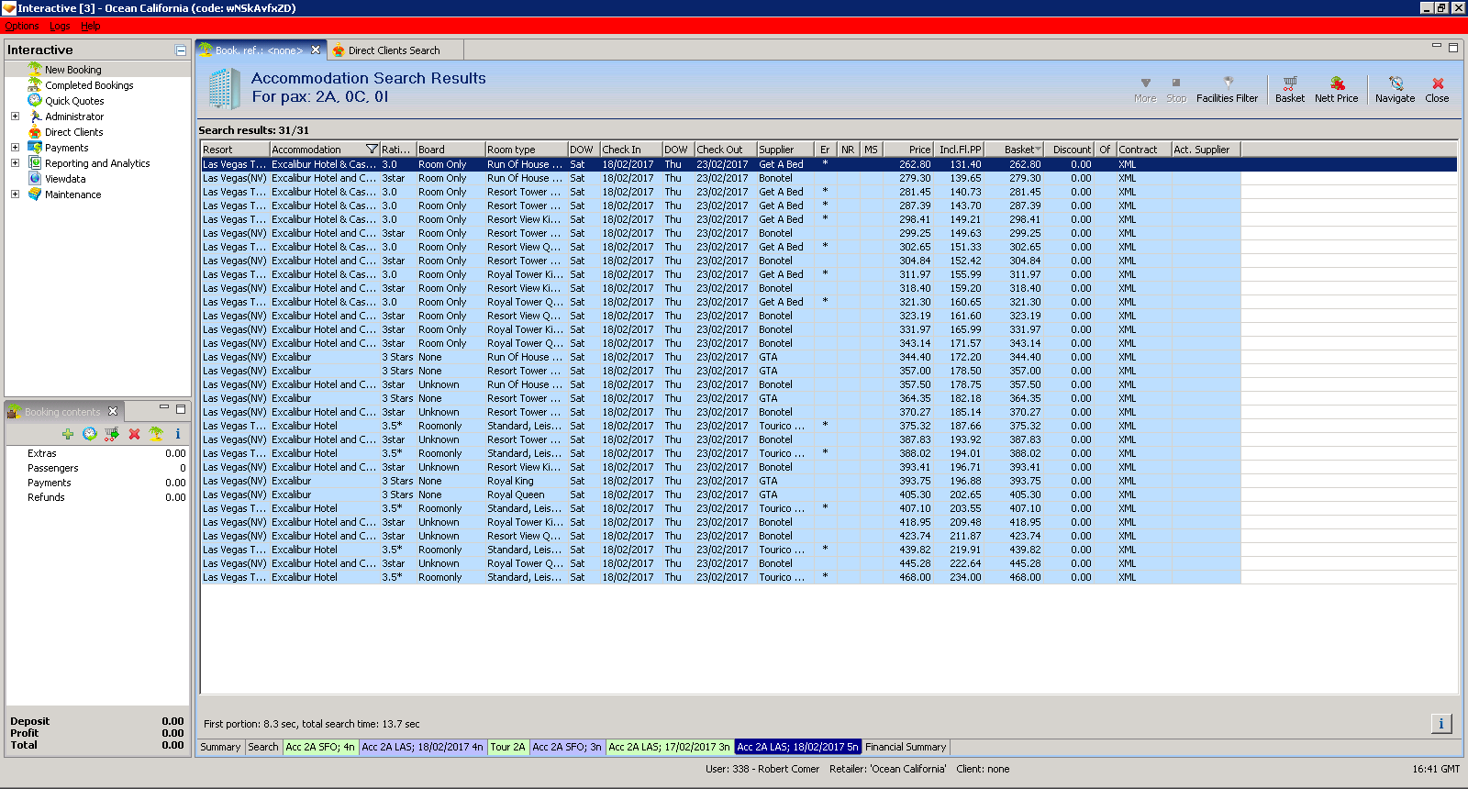Image resolution: width=1468 pixels, height=789 pixels.
Task: Click the clock refresh icon in Booking contents
Action: (x=90, y=434)
